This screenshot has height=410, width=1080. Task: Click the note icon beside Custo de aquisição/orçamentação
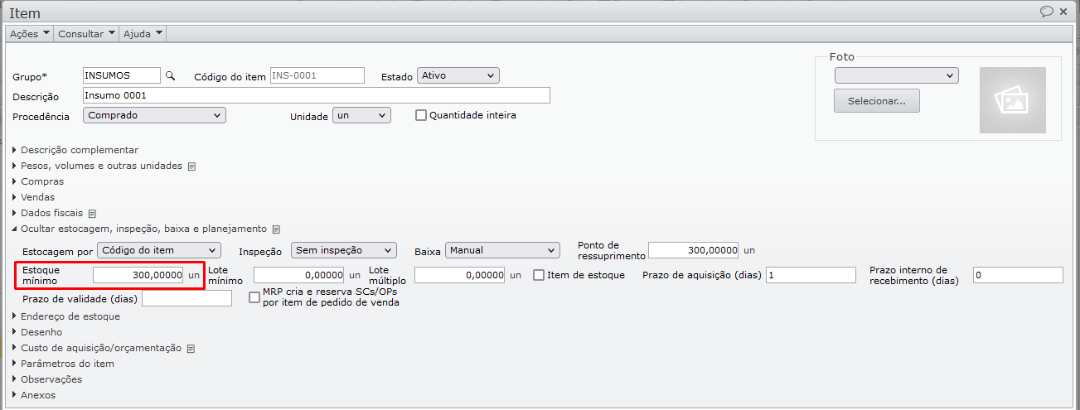(x=191, y=349)
